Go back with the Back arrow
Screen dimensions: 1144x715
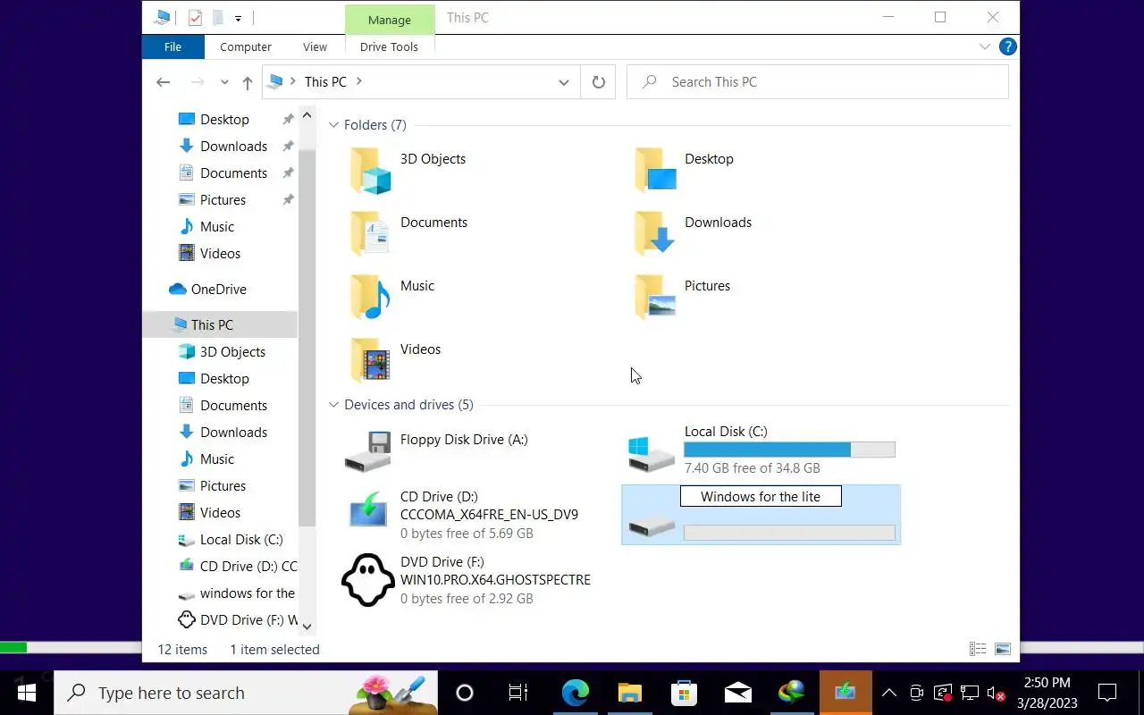click(x=163, y=82)
